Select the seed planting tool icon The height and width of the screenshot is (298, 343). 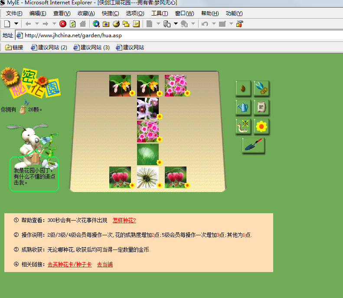[x=243, y=88]
